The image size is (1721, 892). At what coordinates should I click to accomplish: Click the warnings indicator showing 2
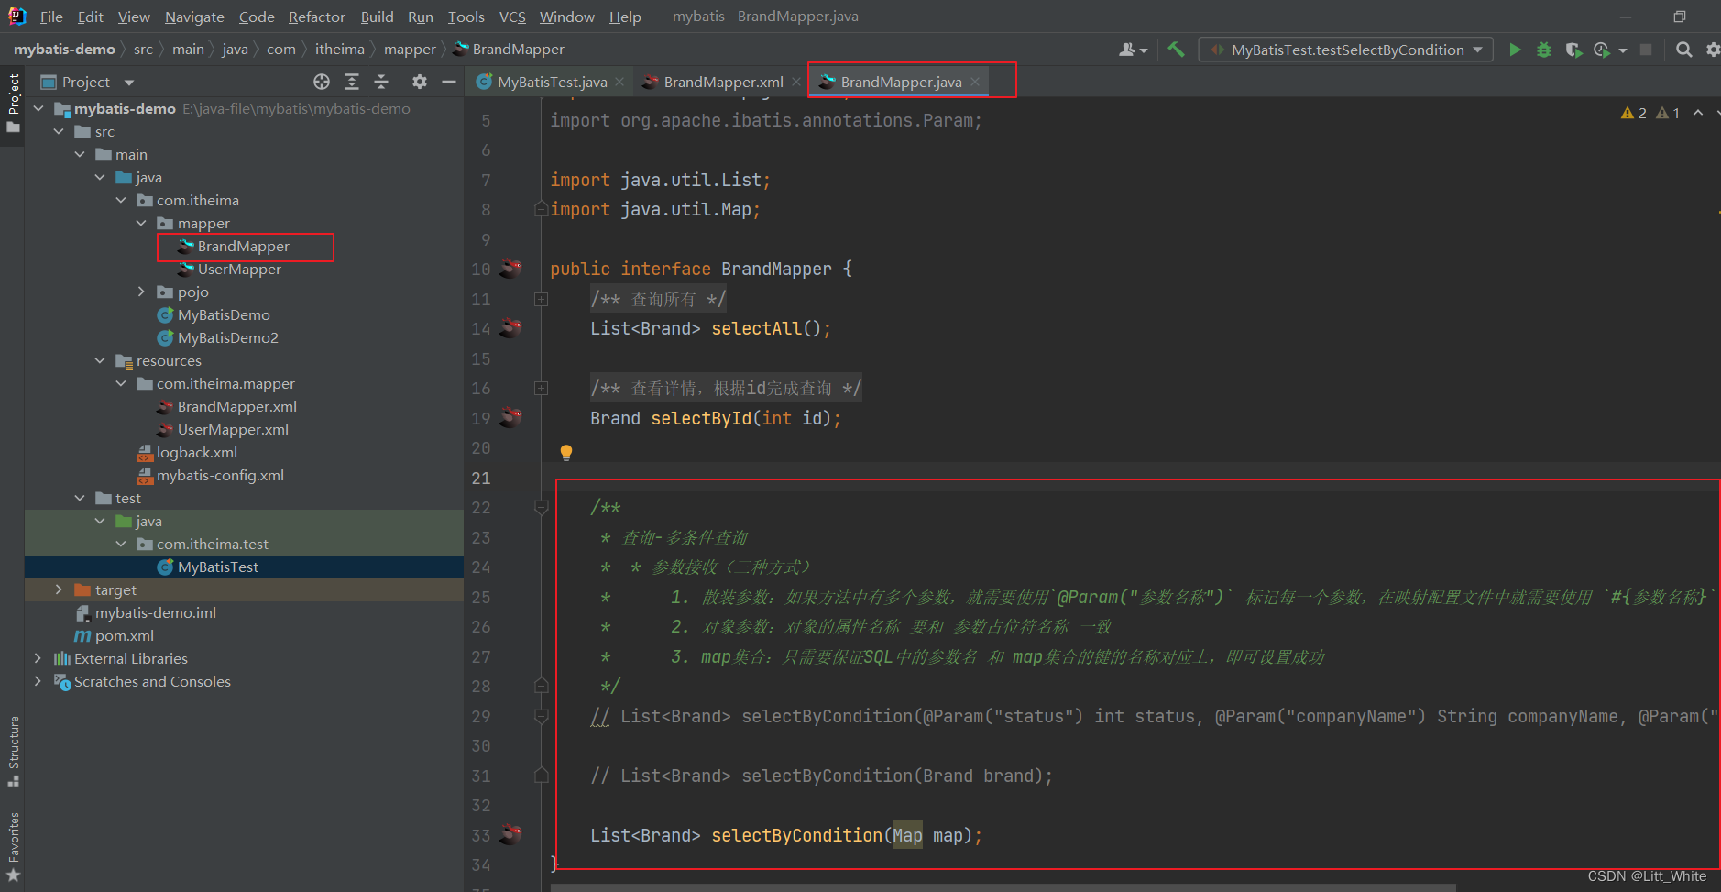pos(1634,113)
